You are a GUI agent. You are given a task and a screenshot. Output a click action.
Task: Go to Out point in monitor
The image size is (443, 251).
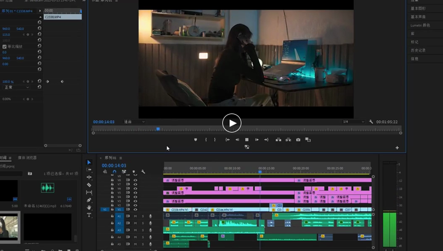click(266, 140)
